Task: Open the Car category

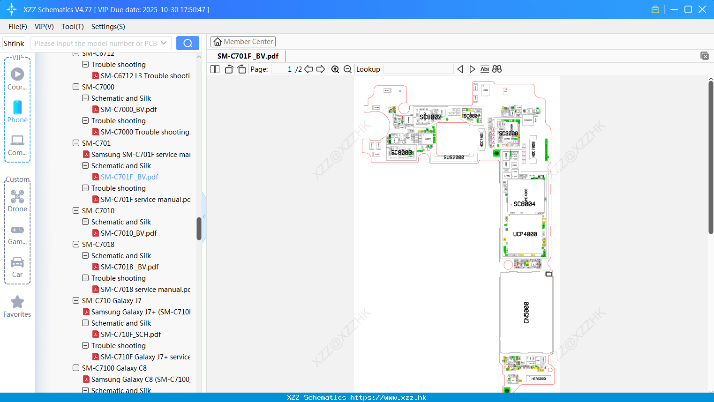Action: click(x=17, y=267)
